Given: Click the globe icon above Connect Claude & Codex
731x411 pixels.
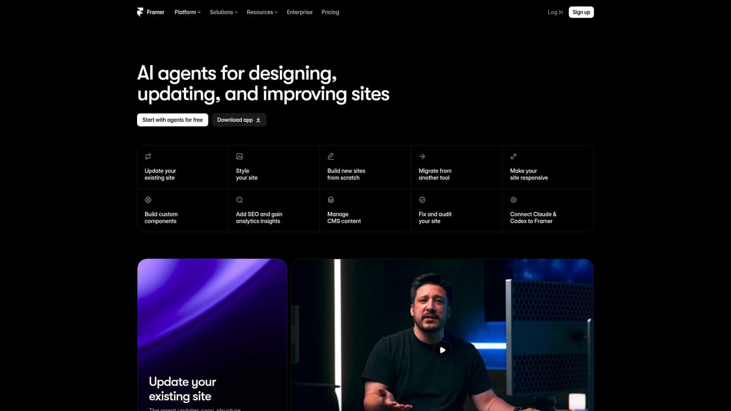Looking at the screenshot, I should [513, 200].
